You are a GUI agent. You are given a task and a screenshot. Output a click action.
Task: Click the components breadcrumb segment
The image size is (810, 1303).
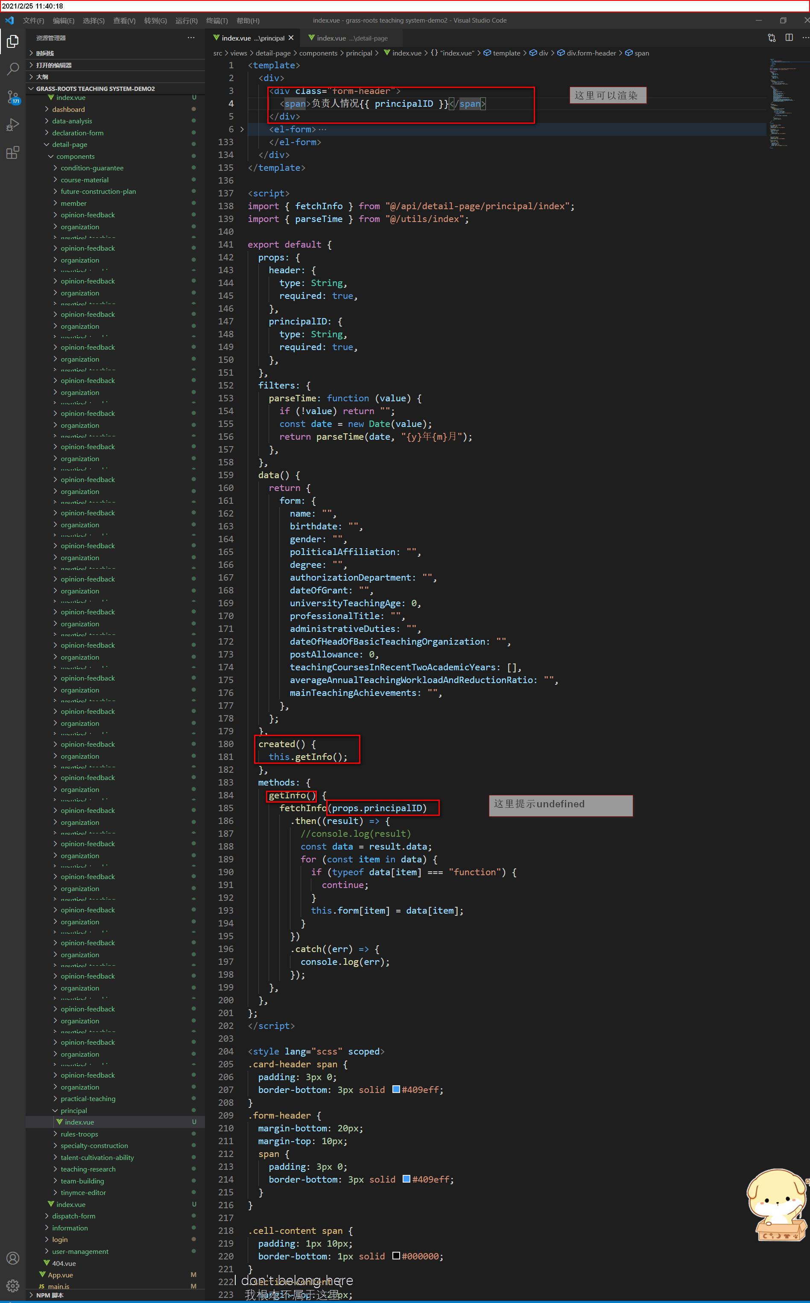[318, 53]
